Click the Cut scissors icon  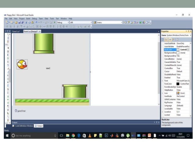click(x=26, y=23)
